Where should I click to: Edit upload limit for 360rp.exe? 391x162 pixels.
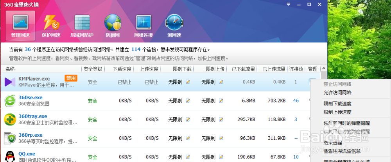click(x=221, y=138)
